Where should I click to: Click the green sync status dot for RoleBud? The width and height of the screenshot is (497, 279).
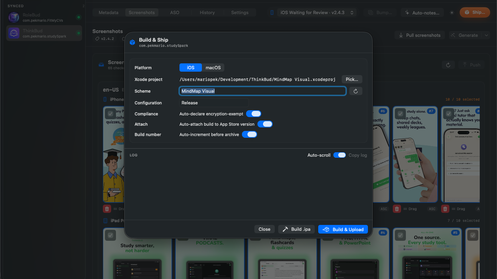[x=78, y=17]
